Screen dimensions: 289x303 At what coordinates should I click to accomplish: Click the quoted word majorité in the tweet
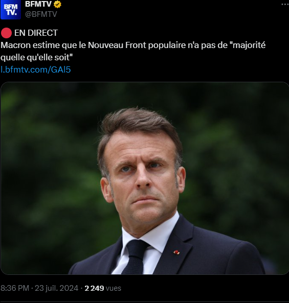point(249,45)
